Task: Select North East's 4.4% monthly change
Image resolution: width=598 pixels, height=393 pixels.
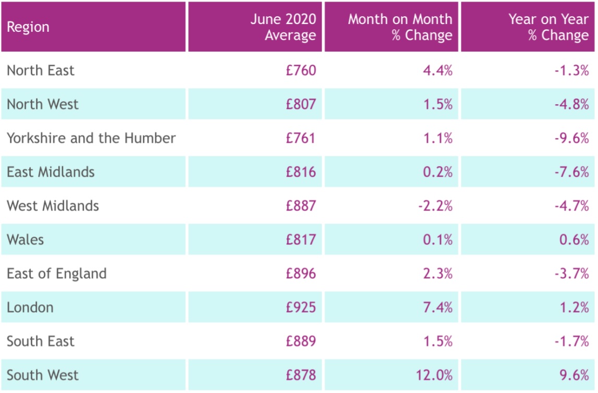Action: 437,70
